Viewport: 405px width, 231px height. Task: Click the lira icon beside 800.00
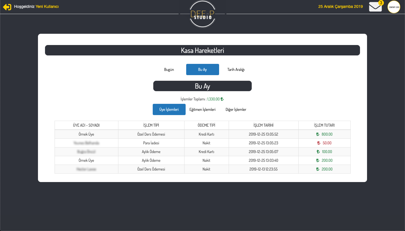[318, 134]
